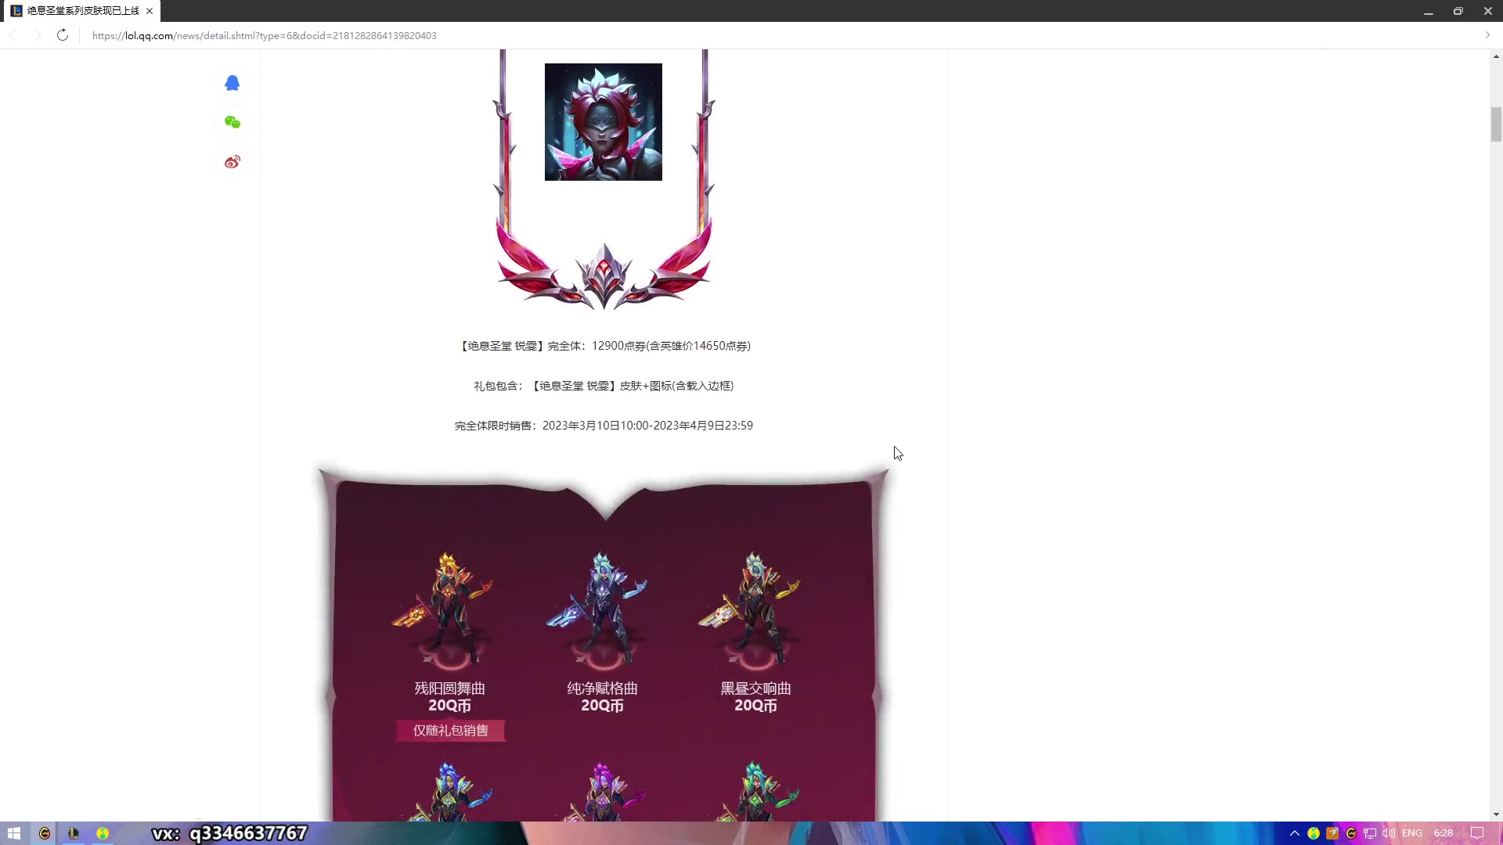This screenshot has height=845, width=1503.
Task: Open the League of Legends taskbar icon
Action: 73,833
